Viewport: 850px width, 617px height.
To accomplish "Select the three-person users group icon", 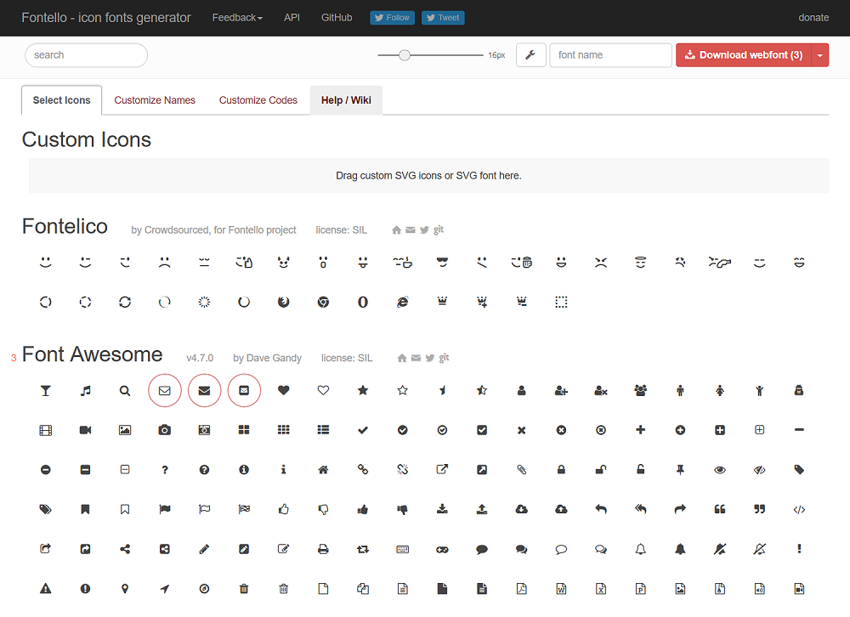I will tap(640, 390).
